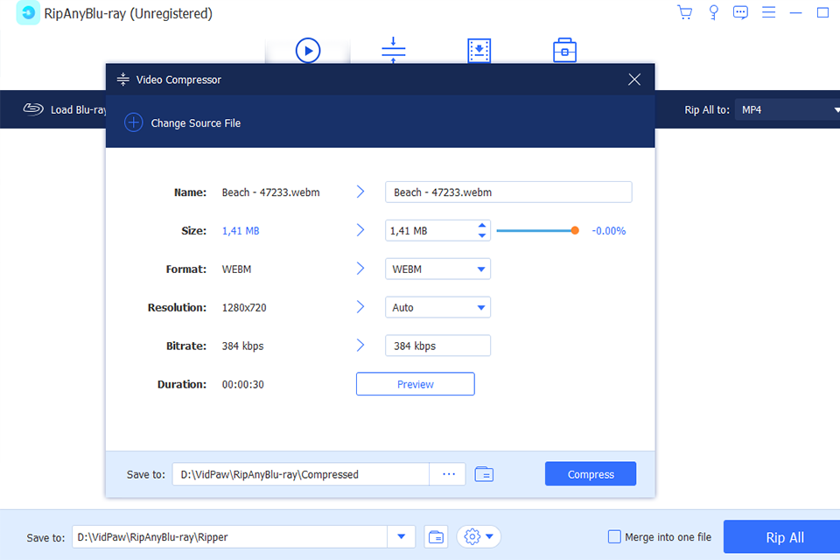Decrease size with stepper down arrow
Screen dimensions: 840x560
pyautogui.click(x=481, y=235)
